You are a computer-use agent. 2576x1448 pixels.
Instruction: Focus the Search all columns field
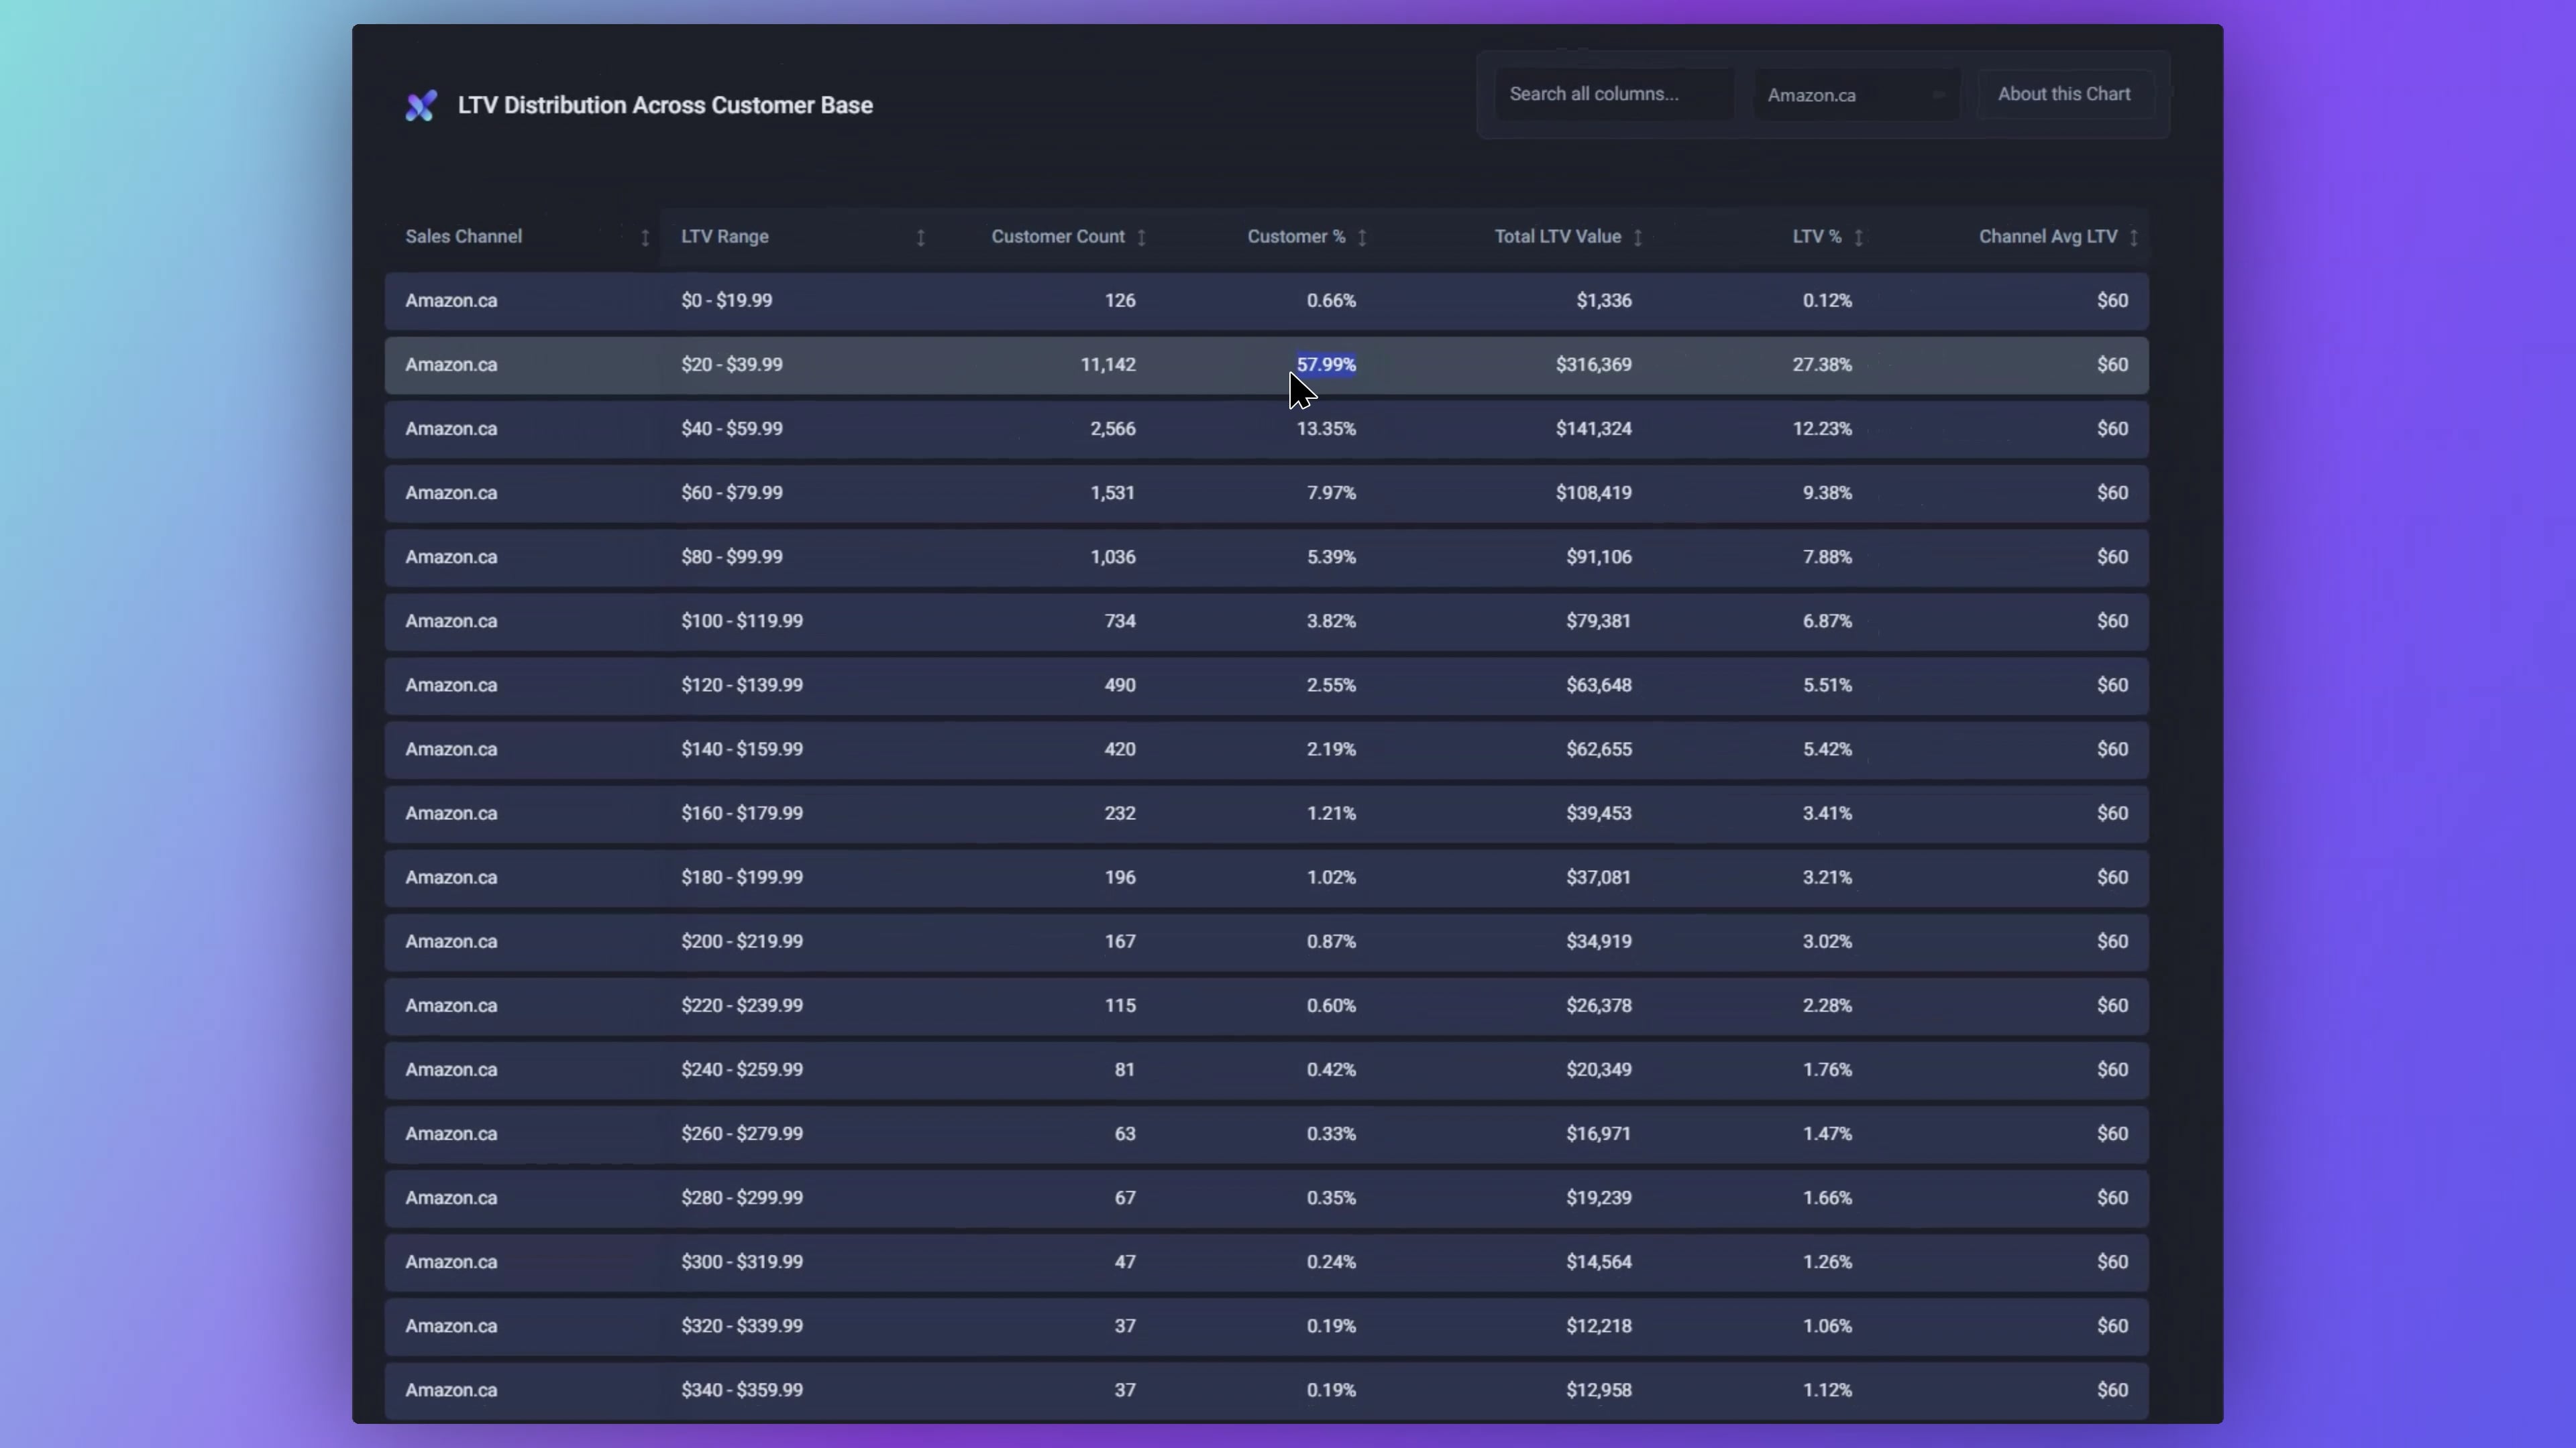point(1614,94)
